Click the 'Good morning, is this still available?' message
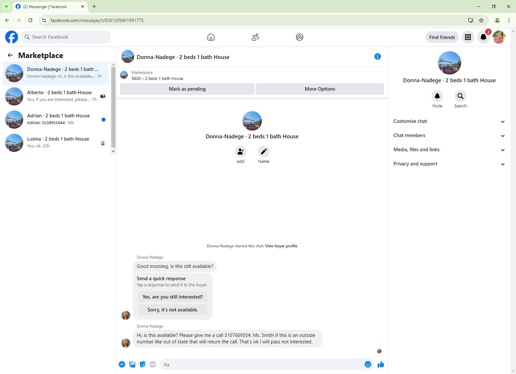Image resolution: width=516 pixels, height=374 pixels. click(175, 266)
